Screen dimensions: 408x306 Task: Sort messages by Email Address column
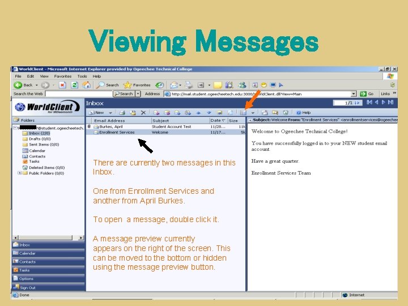pos(121,121)
